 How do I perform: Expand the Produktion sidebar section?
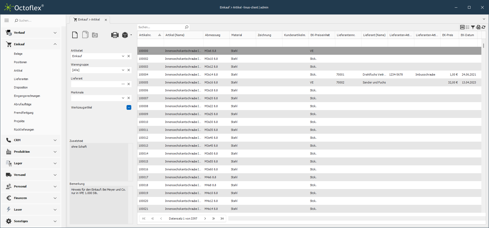click(x=55, y=152)
